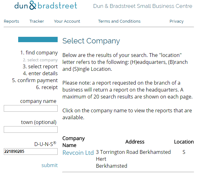The width and height of the screenshot is (199, 174).
Task: Click the submit link
Action: click(50, 165)
